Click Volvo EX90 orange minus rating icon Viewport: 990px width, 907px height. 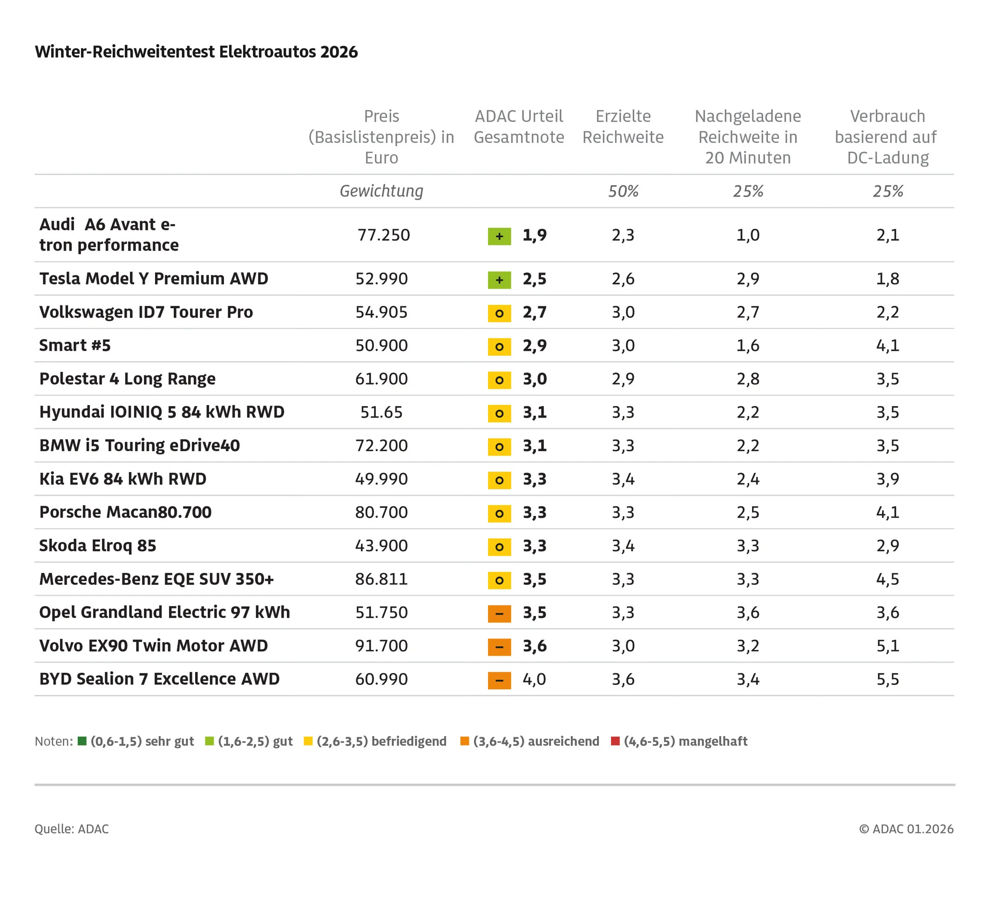click(499, 647)
